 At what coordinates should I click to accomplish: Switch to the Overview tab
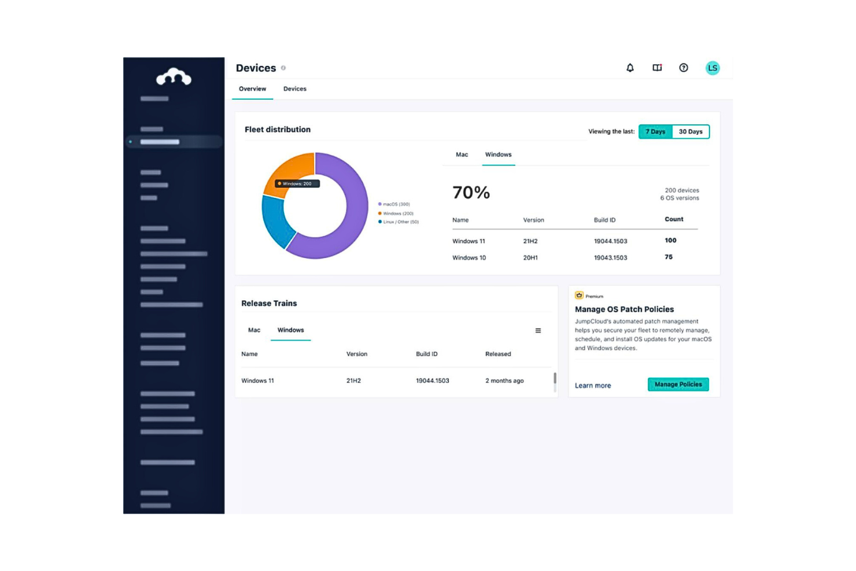point(253,89)
